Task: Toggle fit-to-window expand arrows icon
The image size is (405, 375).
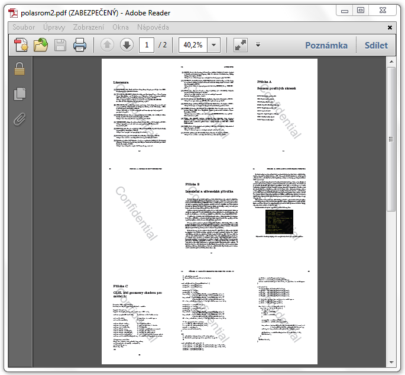Action: (x=241, y=45)
